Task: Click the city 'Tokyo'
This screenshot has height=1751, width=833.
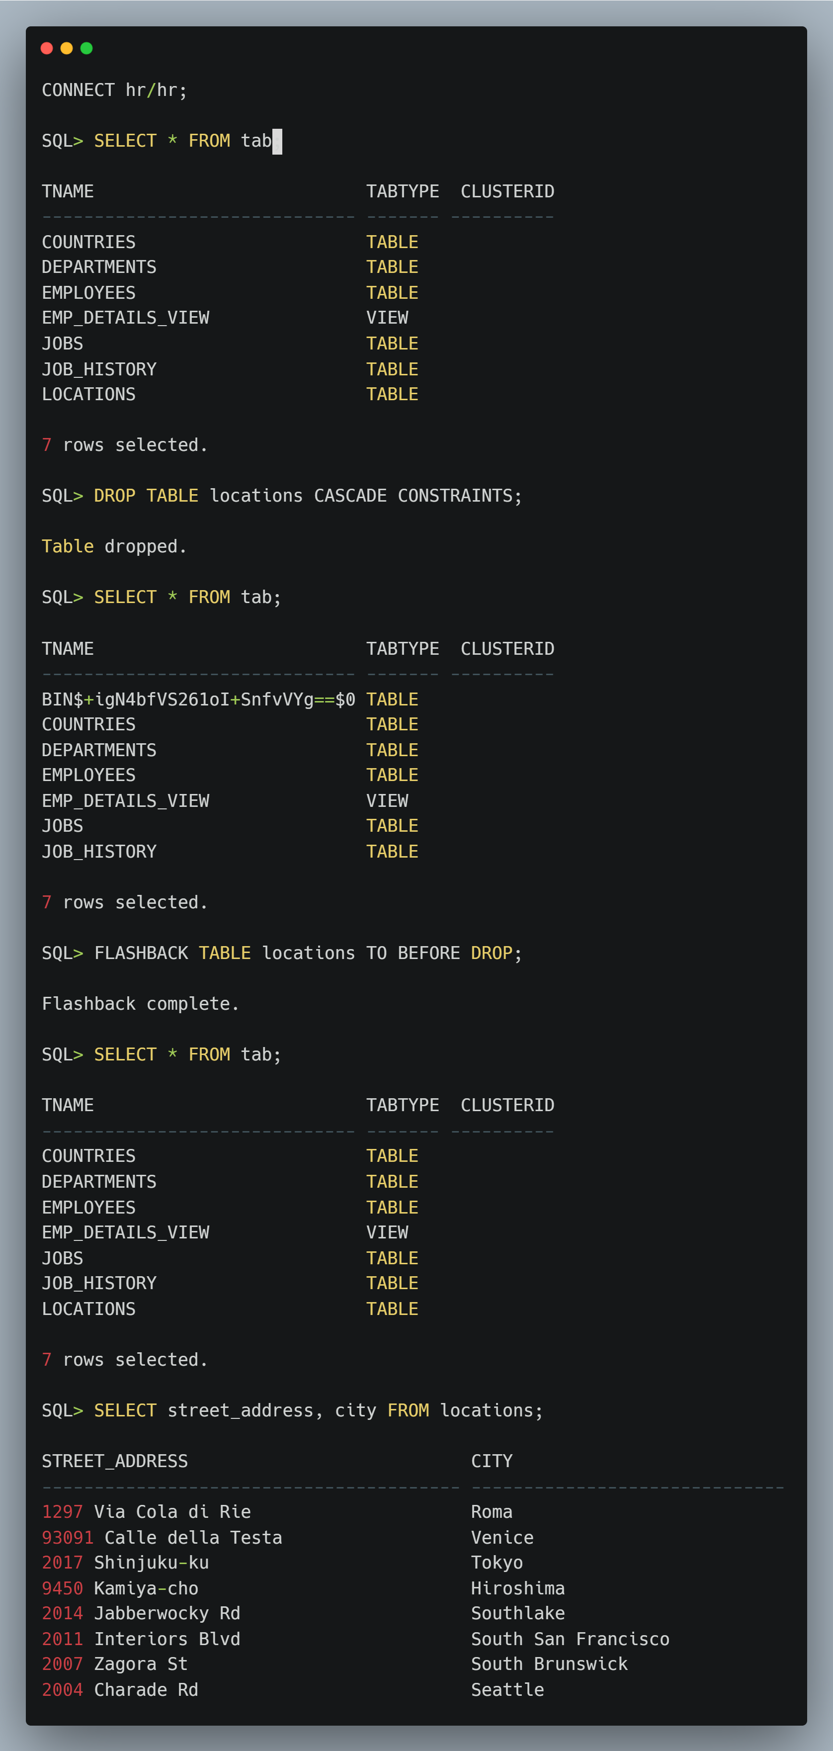Action: pyautogui.click(x=498, y=1563)
